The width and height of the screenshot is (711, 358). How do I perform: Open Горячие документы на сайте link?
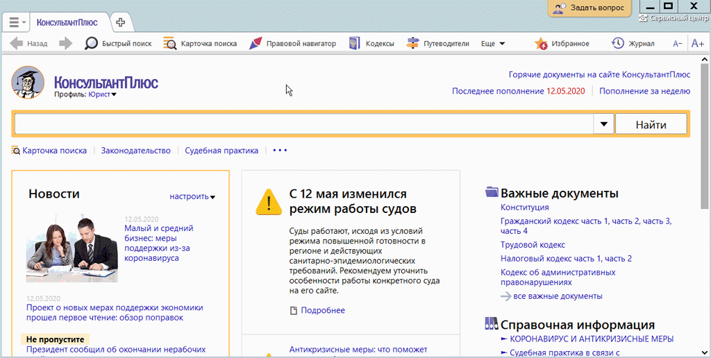(x=599, y=74)
